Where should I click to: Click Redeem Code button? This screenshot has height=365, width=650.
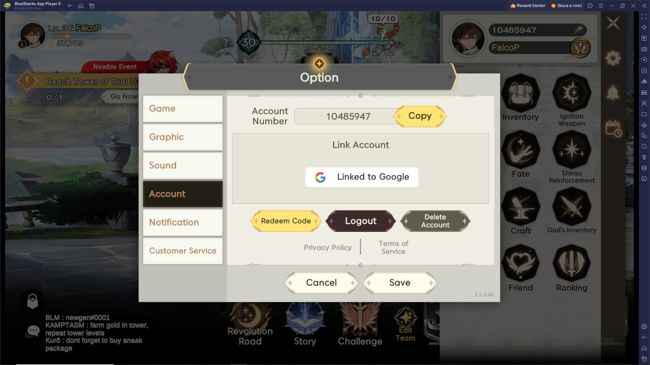(286, 221)
